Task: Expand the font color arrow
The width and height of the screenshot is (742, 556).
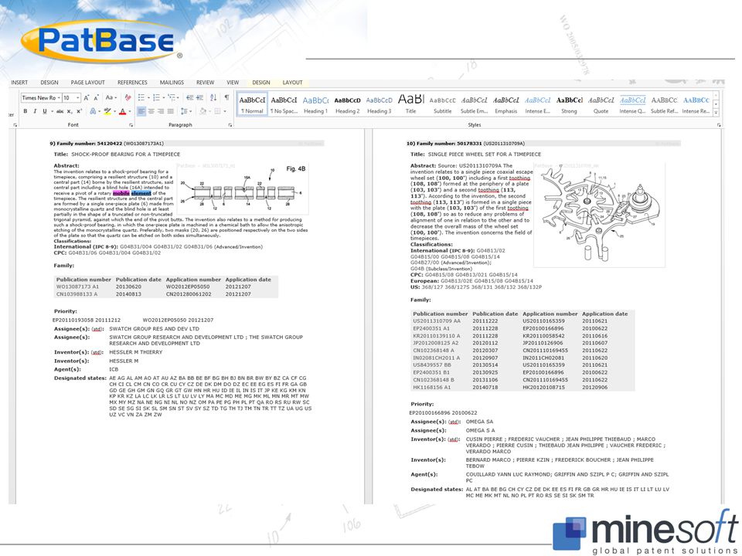Action: point(130,111)
